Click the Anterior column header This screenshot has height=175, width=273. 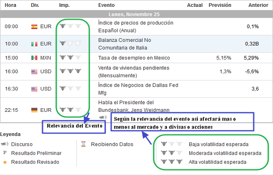(x=258, y=5)
